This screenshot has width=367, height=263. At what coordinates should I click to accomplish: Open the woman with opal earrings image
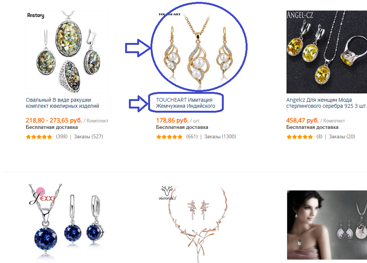pyautogui.click(x=327, y=225)
